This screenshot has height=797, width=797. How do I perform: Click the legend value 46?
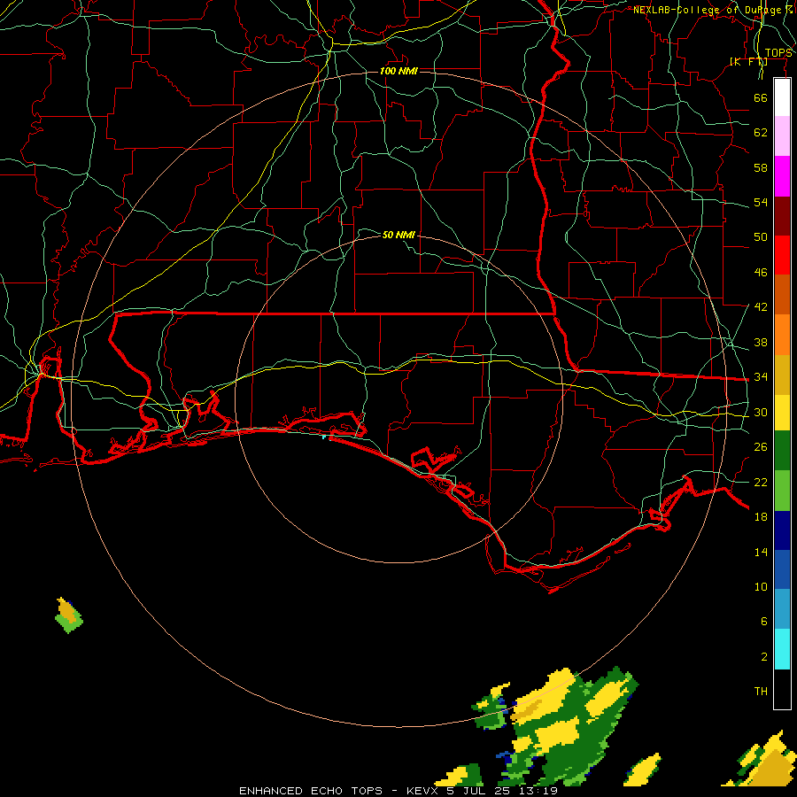[761, 273]
